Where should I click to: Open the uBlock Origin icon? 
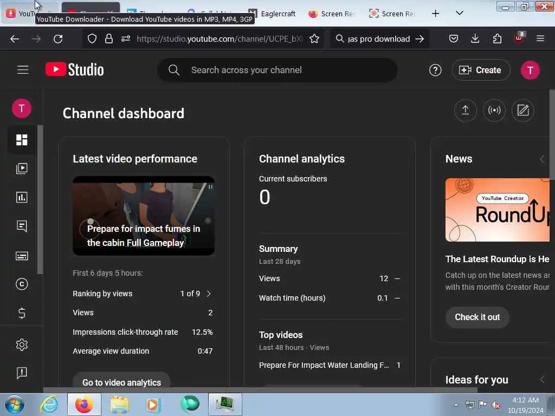pos(519,38)
